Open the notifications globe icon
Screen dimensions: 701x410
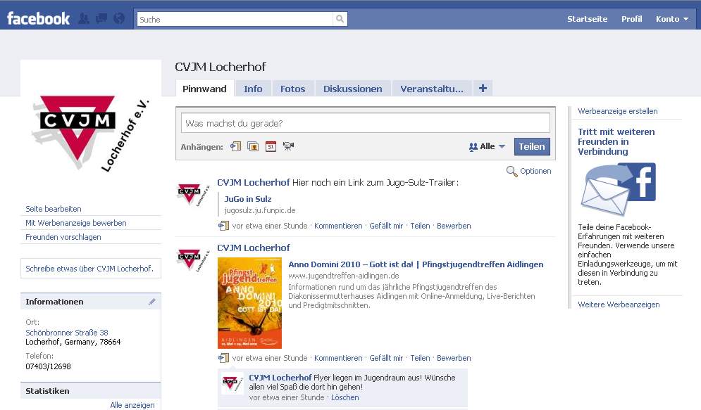[x=119, y=18]
